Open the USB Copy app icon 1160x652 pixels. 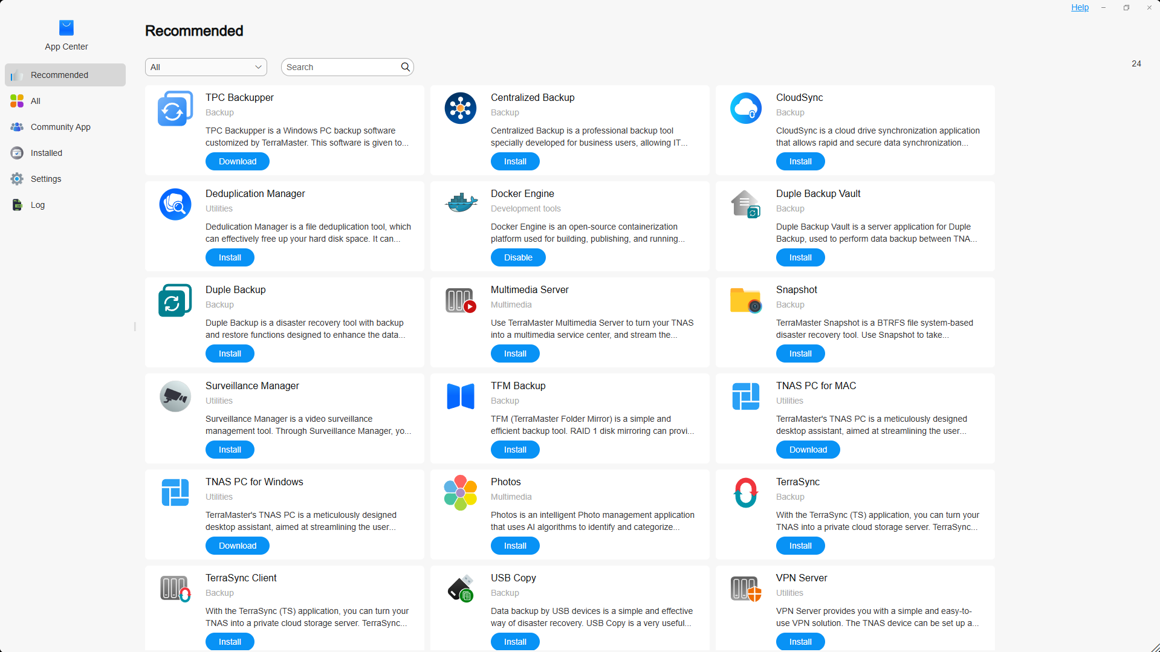point(461,589)
